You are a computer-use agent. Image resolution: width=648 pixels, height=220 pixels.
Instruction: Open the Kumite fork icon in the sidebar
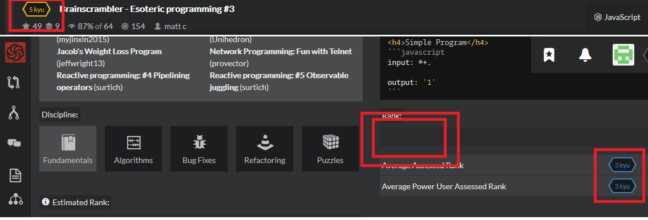pos(14,112)
